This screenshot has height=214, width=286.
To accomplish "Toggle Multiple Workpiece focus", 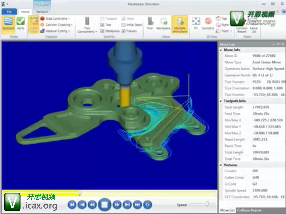I will [180, 25].
